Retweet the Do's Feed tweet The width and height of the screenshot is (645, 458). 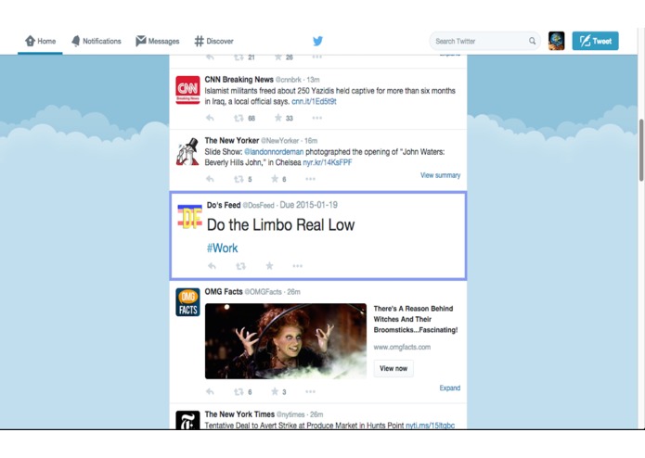pyautogui.click(x=240, y=266)
